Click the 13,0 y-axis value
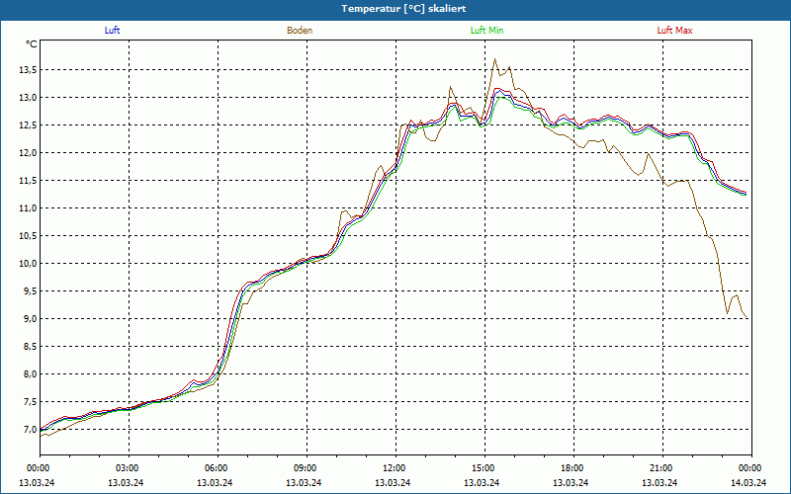 (28, 97)
